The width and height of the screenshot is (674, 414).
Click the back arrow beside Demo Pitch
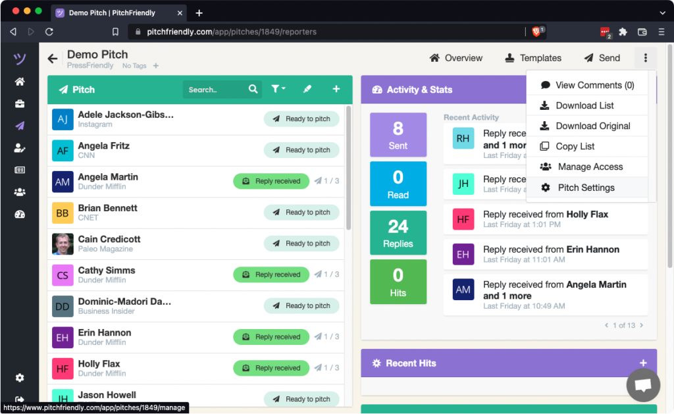[53, 59]
